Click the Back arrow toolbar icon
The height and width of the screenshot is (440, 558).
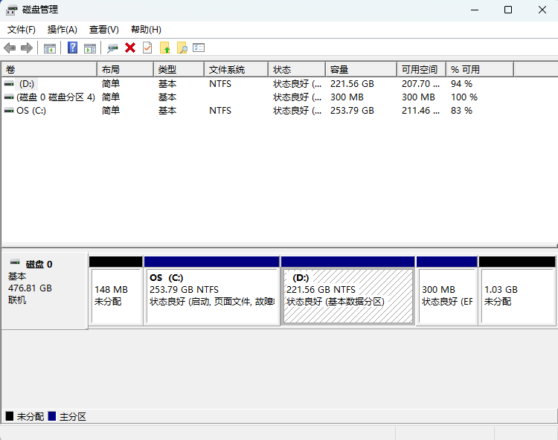(10, 48)
